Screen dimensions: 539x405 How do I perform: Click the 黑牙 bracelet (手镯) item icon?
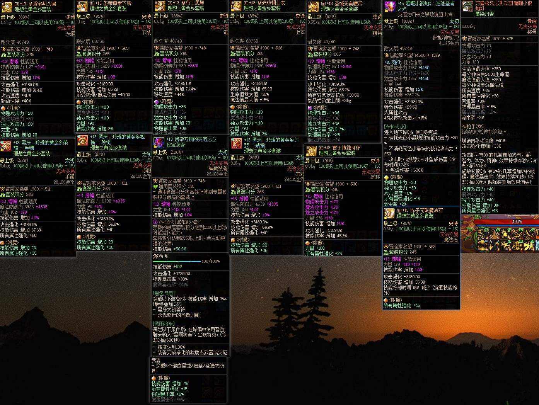pyautogui.click(x=5, y=147)
